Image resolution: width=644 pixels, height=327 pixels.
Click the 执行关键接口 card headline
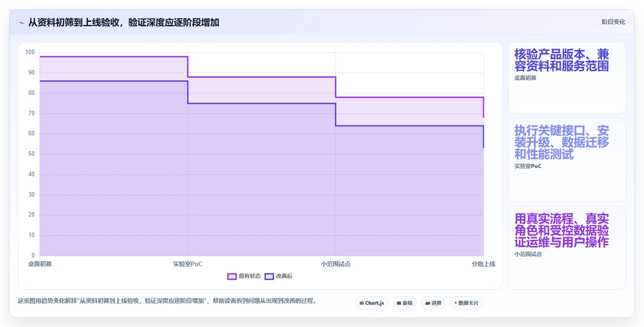tap(562, 143)
